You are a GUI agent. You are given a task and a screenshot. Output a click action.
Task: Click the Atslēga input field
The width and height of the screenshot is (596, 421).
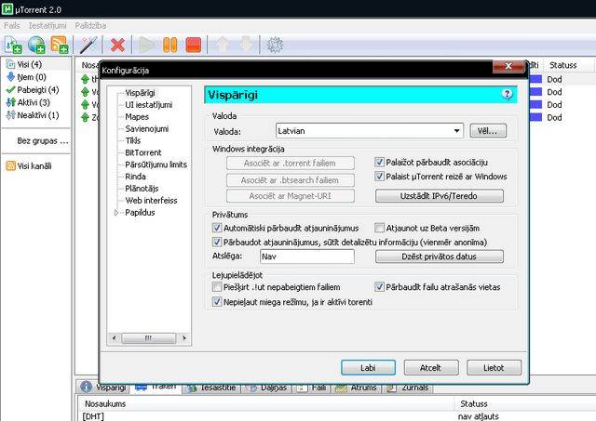(307, 257)
